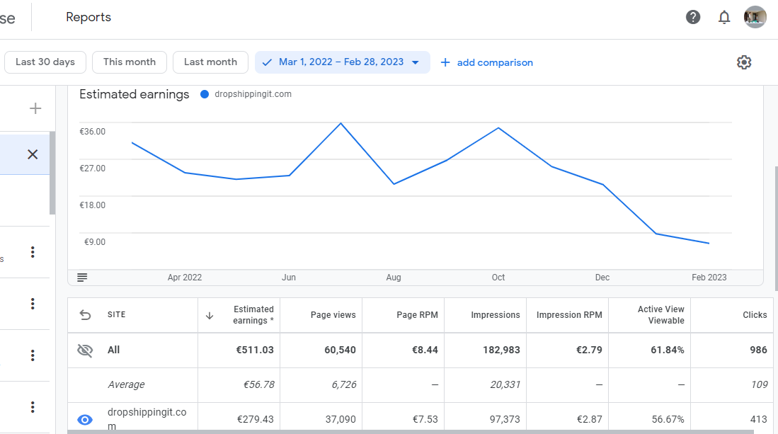The width and height of the screenshot is (778, 434).
Task: Click dropshippingit.com earnings €279.43
Action: coord(255,419)
